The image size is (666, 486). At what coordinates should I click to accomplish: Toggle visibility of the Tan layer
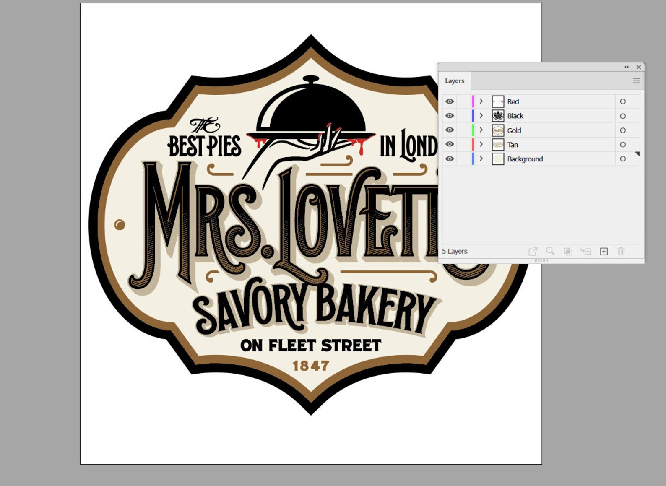[x=450, y=144]
